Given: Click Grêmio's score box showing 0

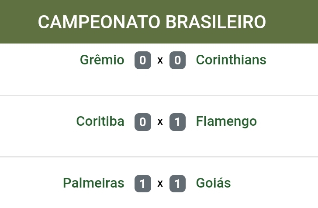Looking at the screenshot, I should [143, 60].
